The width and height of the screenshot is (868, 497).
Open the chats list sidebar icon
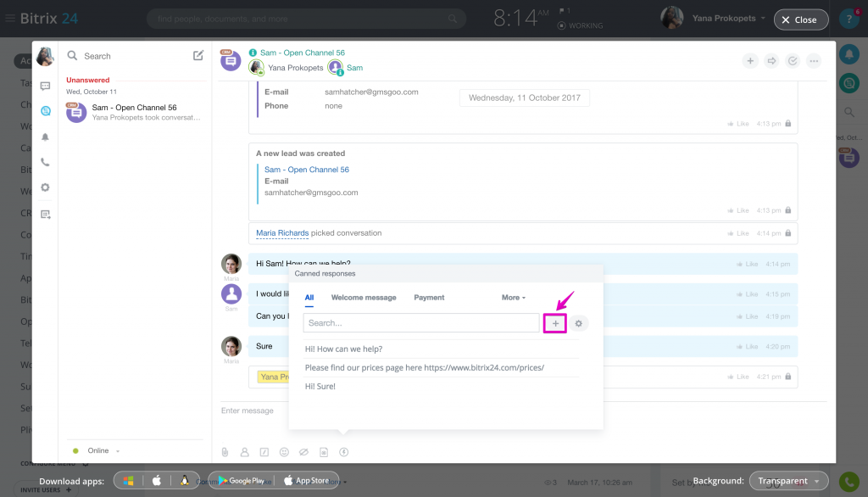(x=46, y=86)
